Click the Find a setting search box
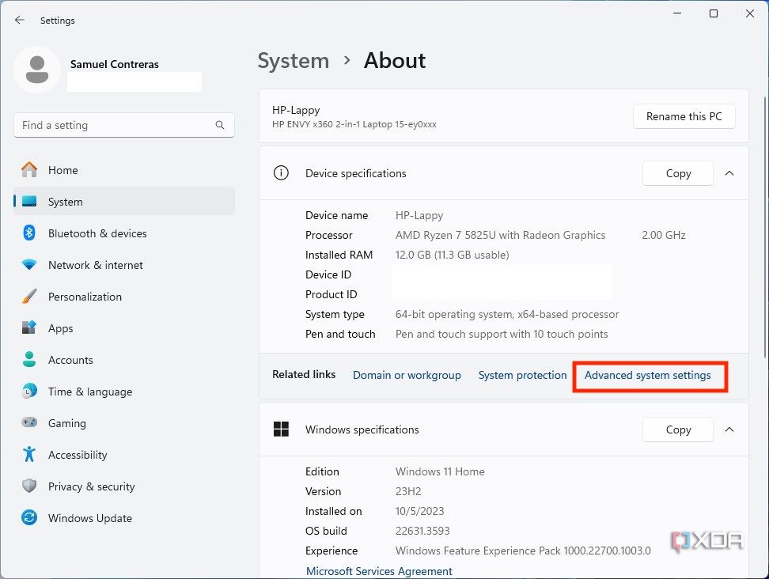 124,125
